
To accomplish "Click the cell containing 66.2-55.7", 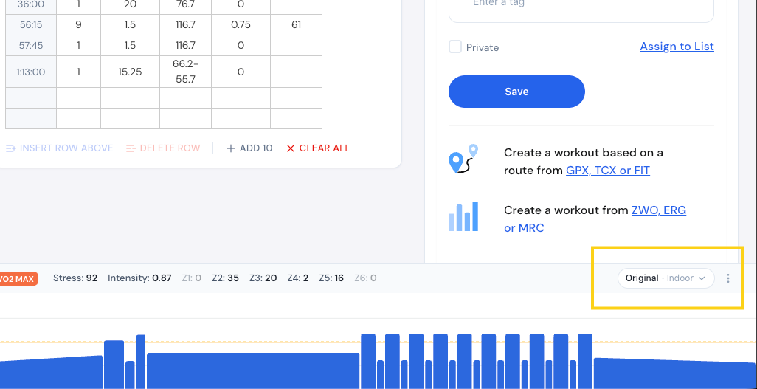I will (x=185, y=72).
